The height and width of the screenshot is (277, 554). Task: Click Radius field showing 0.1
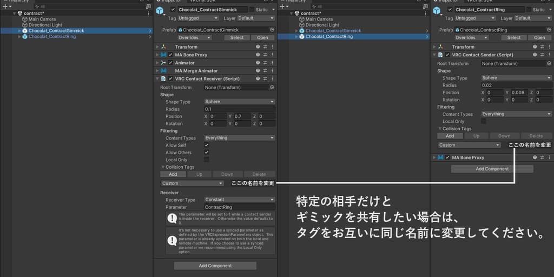pos(240,109)
